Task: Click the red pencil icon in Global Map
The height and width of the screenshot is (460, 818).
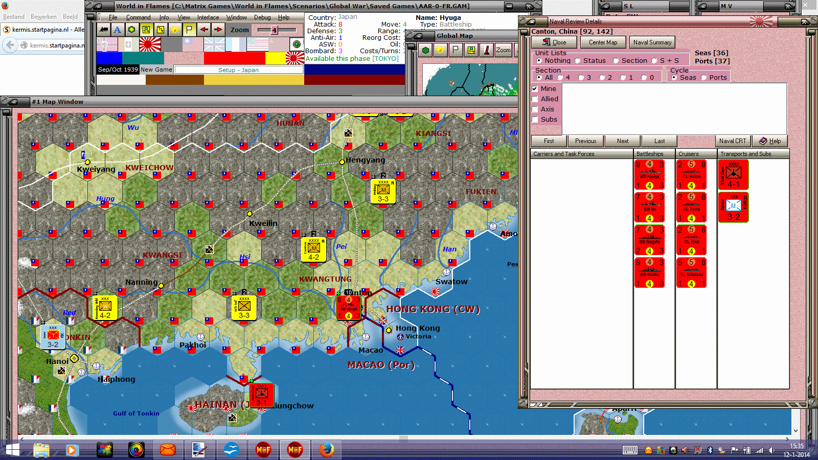Action: click(x=487, y=50)
